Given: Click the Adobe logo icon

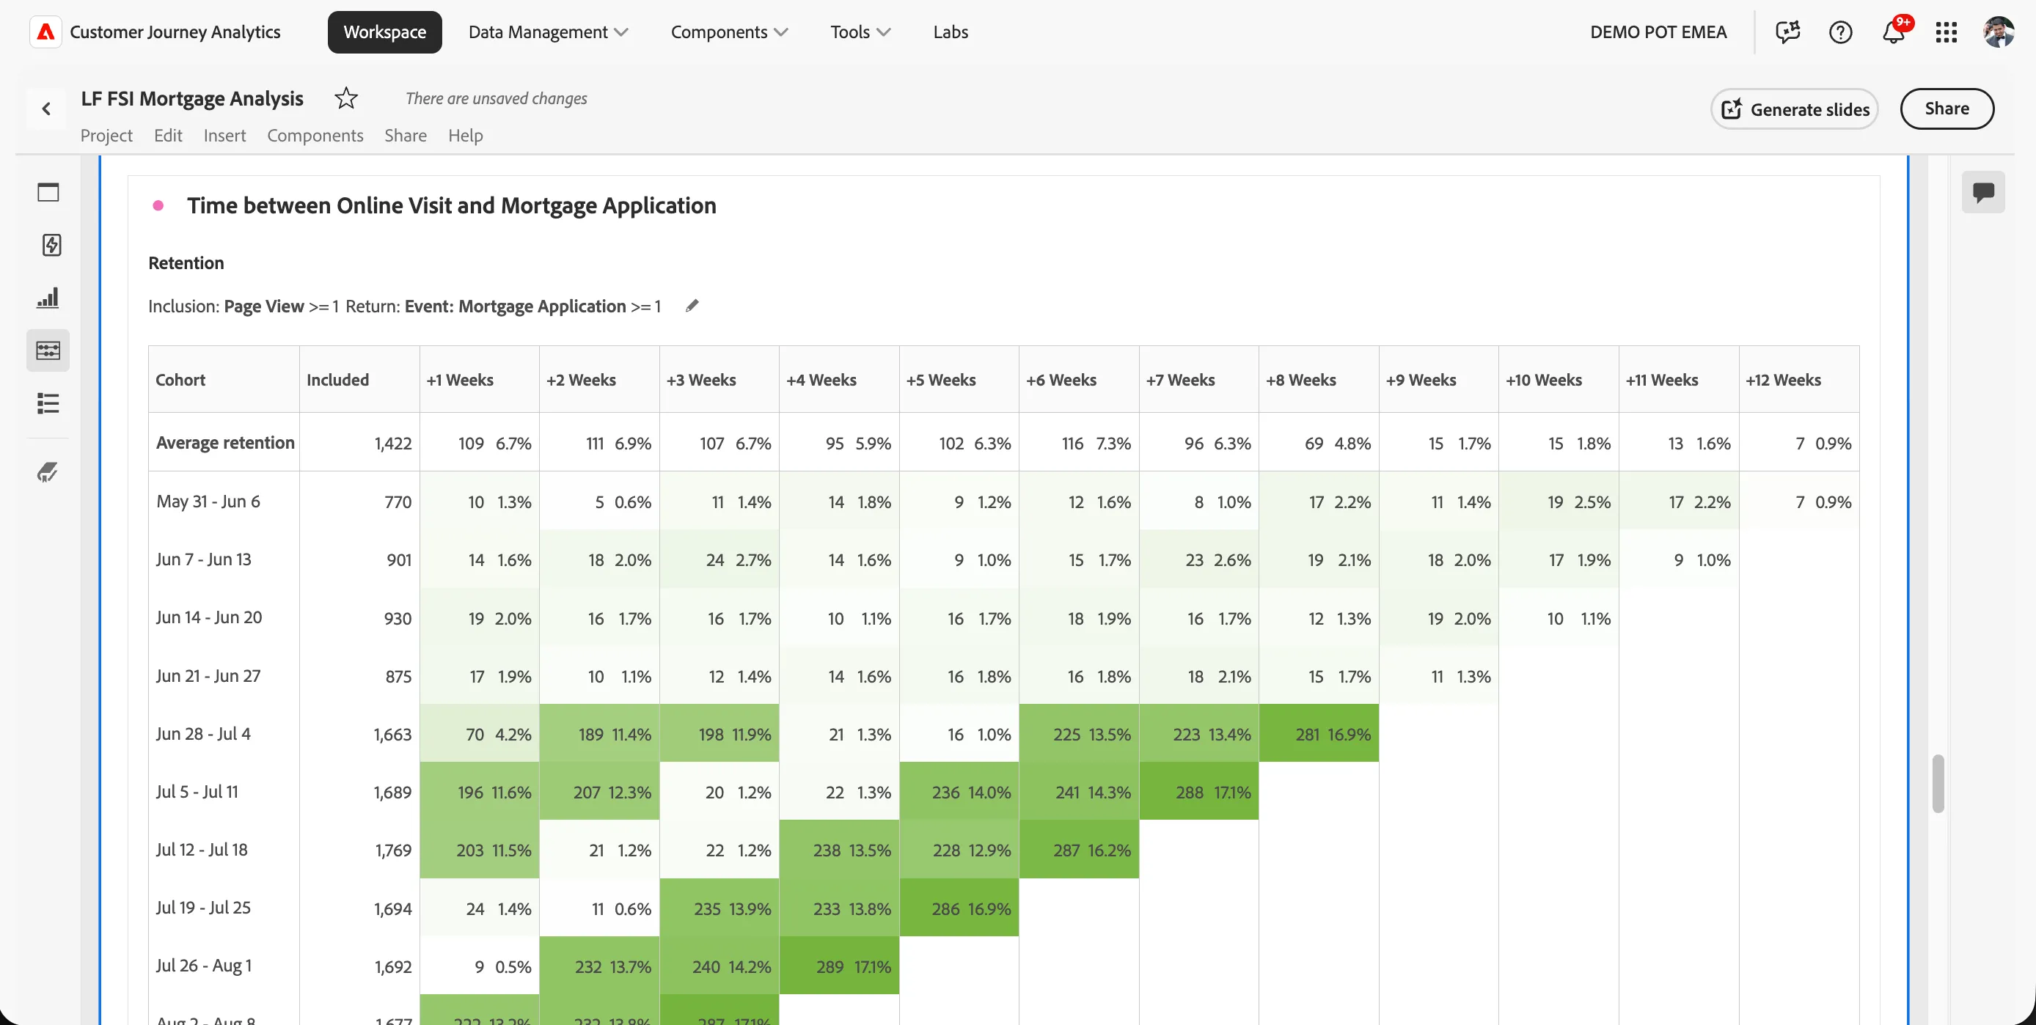Looking at the screenshot, I should tap(46, 32).
